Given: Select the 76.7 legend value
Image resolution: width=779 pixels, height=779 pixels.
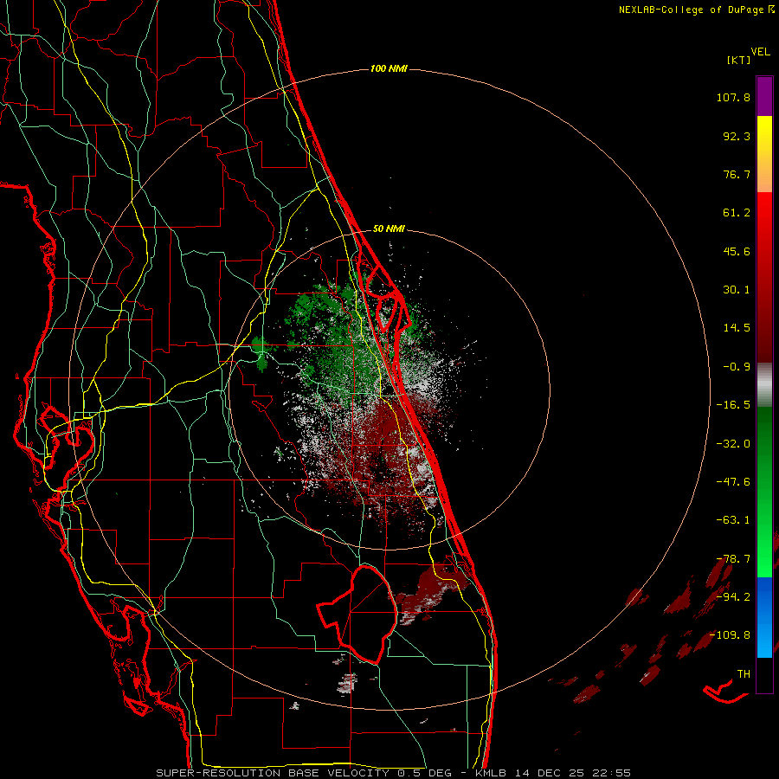Looking at the screenshot, I should pos(737,174).
